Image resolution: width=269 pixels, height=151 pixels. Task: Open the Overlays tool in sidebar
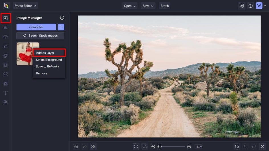pyautogui.click(x=5, y=84)
